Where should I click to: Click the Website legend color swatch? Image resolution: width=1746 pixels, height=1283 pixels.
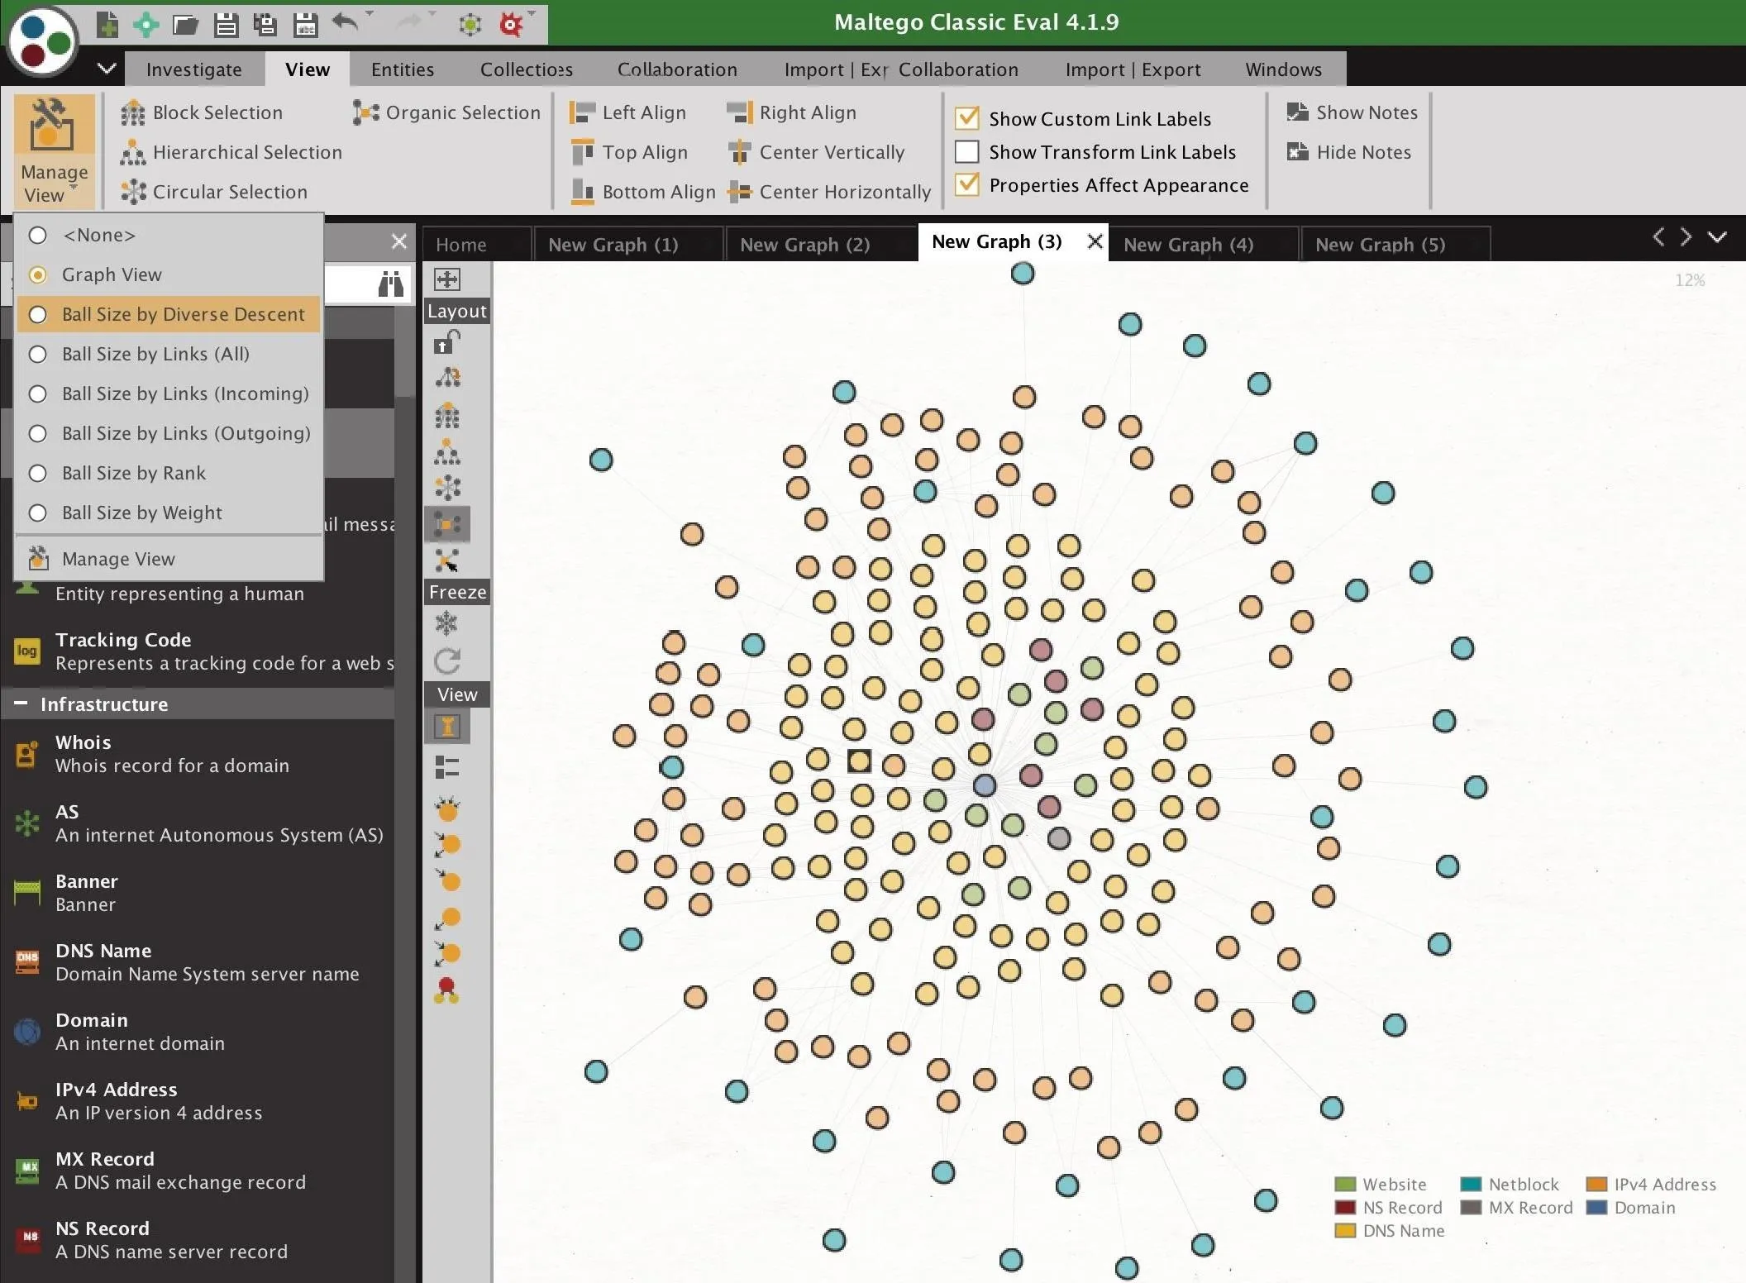point(1345,1184)
